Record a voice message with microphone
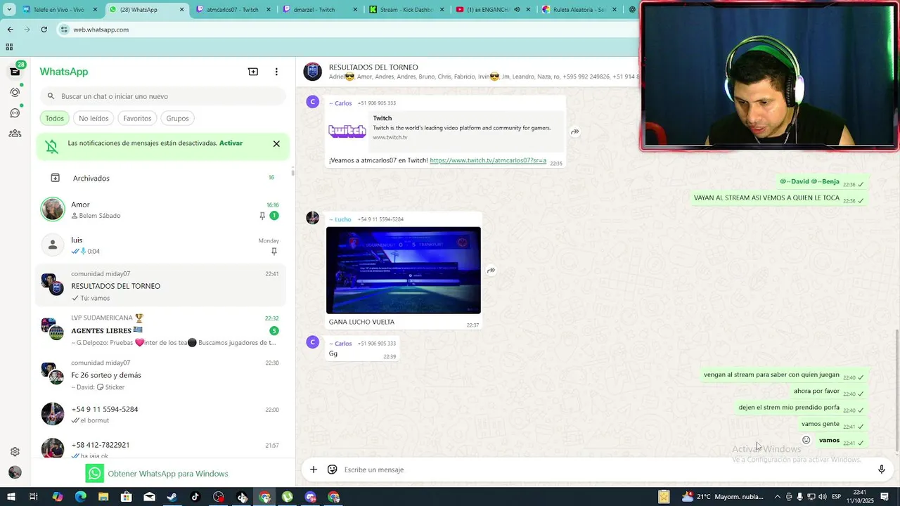 [882, 469]
